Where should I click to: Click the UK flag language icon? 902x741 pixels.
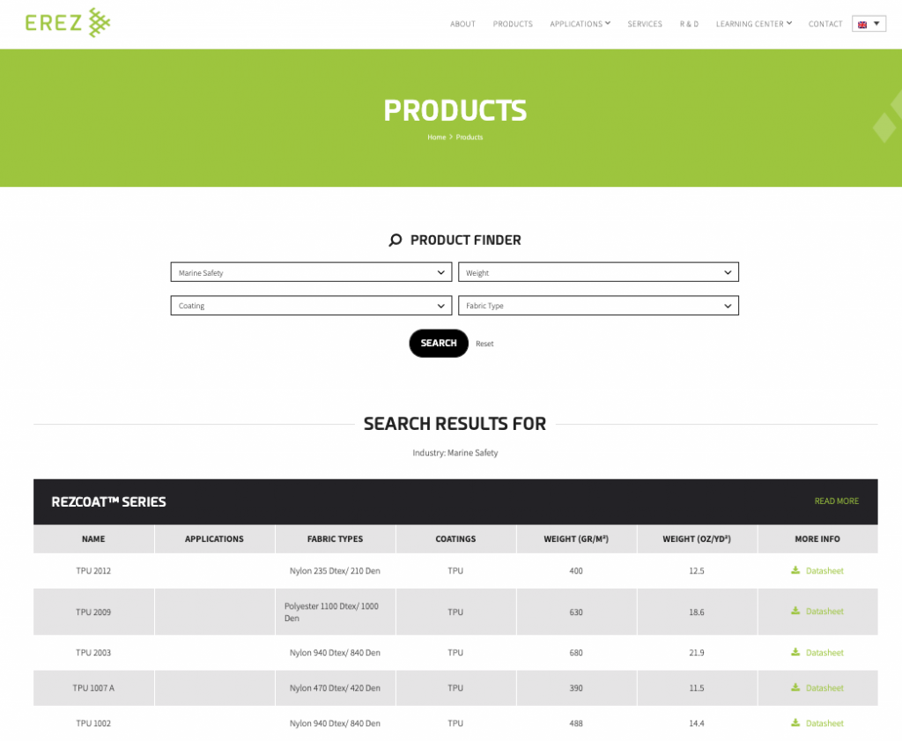point(861,24)
